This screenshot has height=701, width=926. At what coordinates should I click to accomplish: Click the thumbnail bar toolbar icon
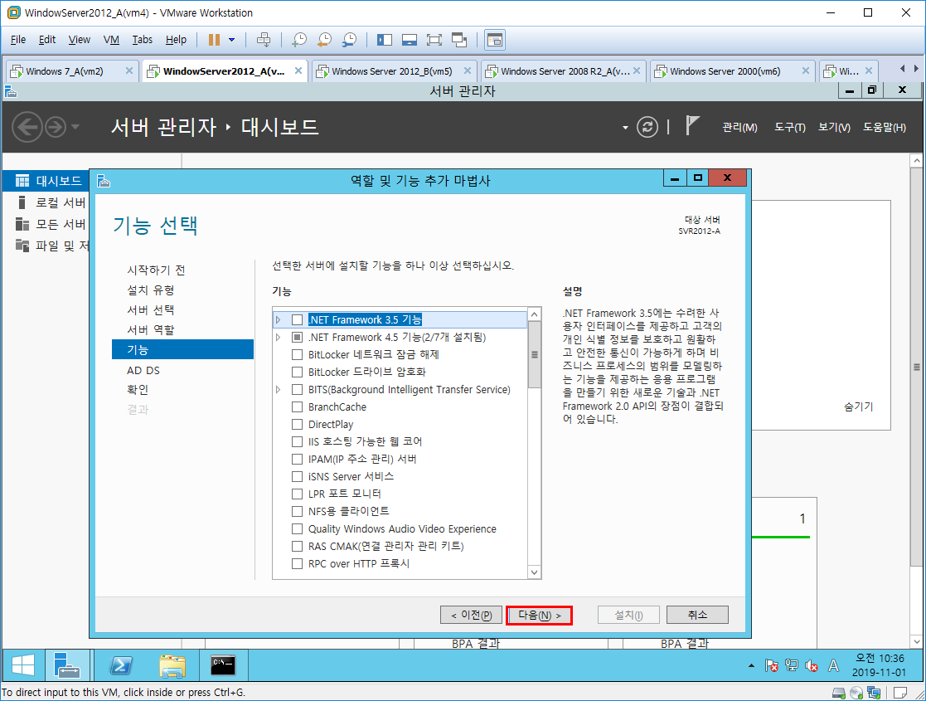click(x=410, y=40)
